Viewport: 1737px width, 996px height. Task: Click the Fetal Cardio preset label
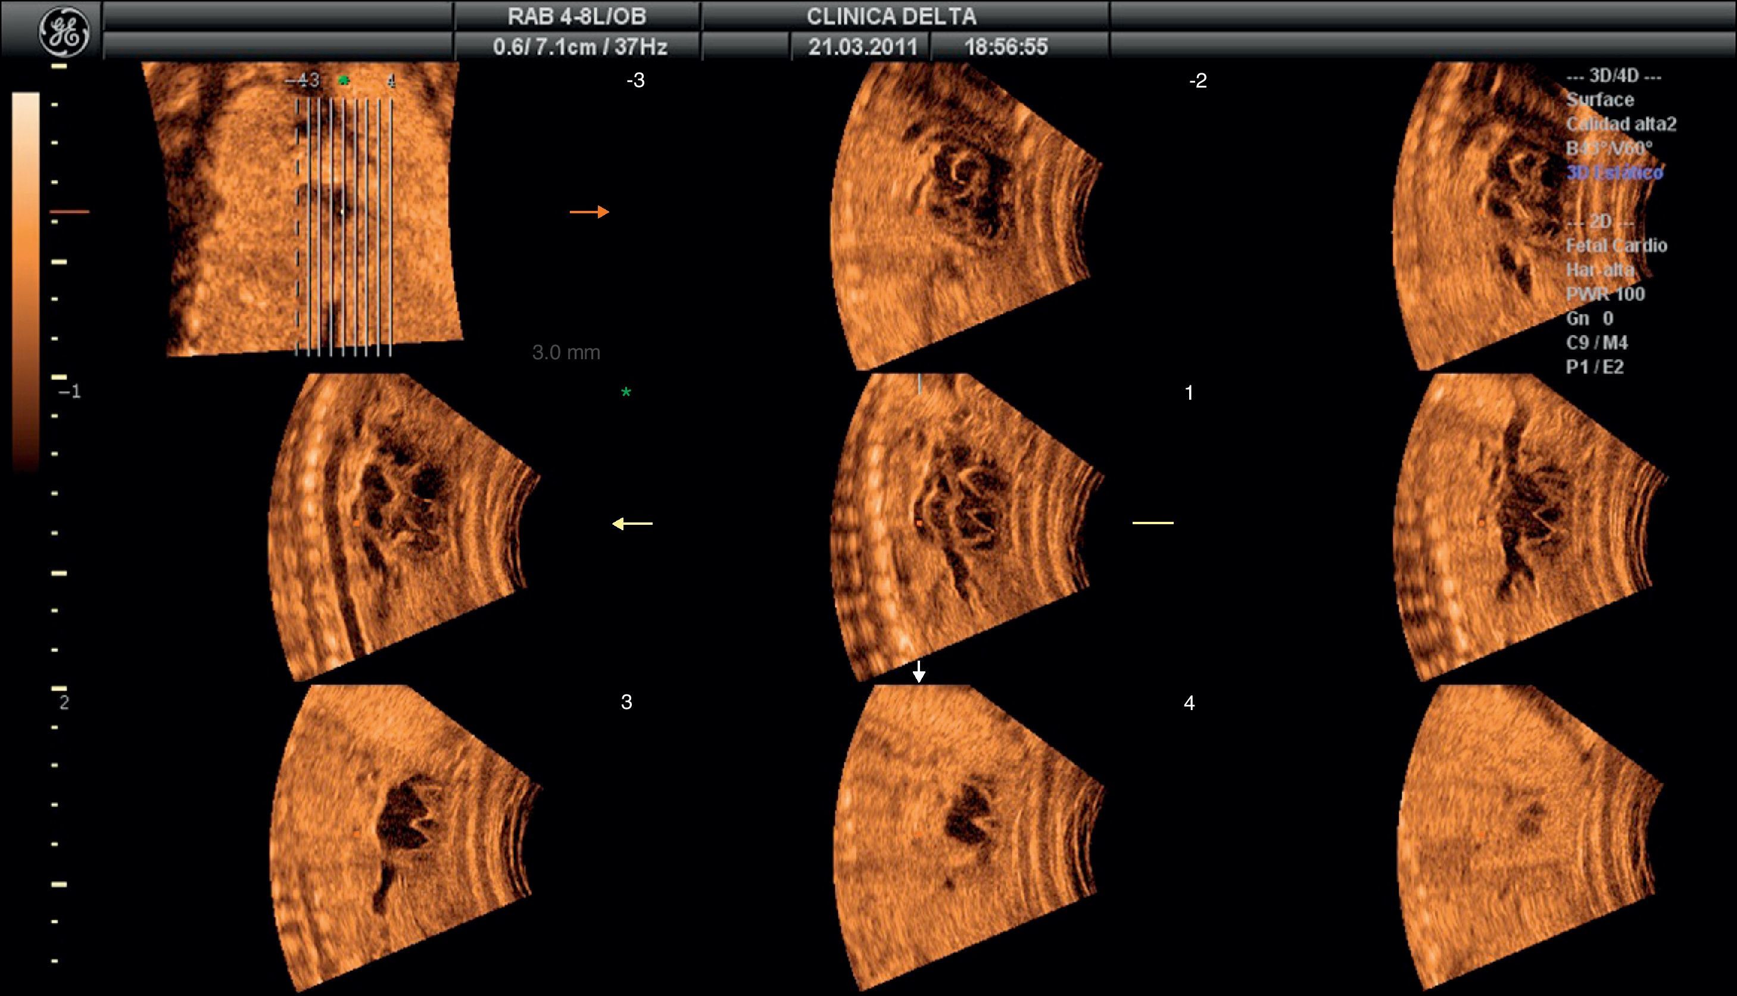[1616, 245]
